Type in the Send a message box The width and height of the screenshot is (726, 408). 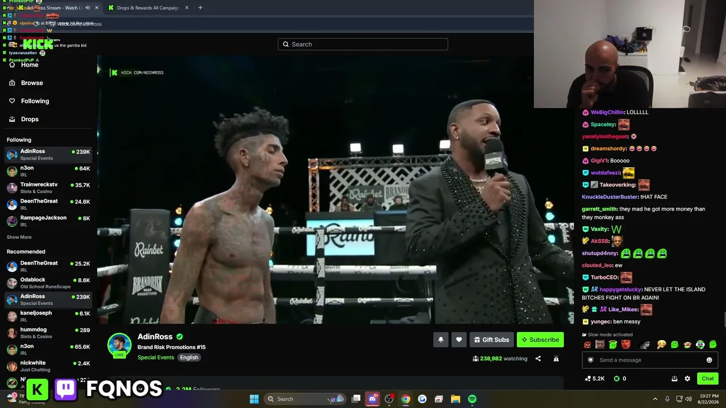tap(650, 360)
